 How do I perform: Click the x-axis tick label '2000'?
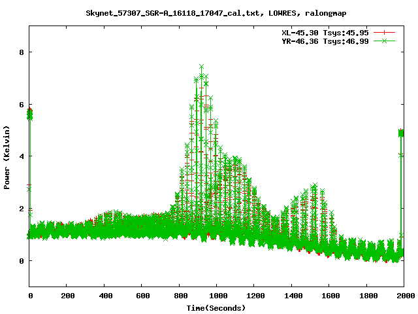406,296
